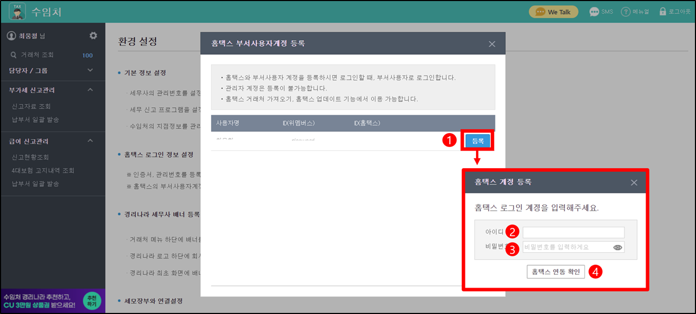This screenshot has height=314, width=696.
Task: Toggle password visibility eye icon
Action: [x=618, y=247]
